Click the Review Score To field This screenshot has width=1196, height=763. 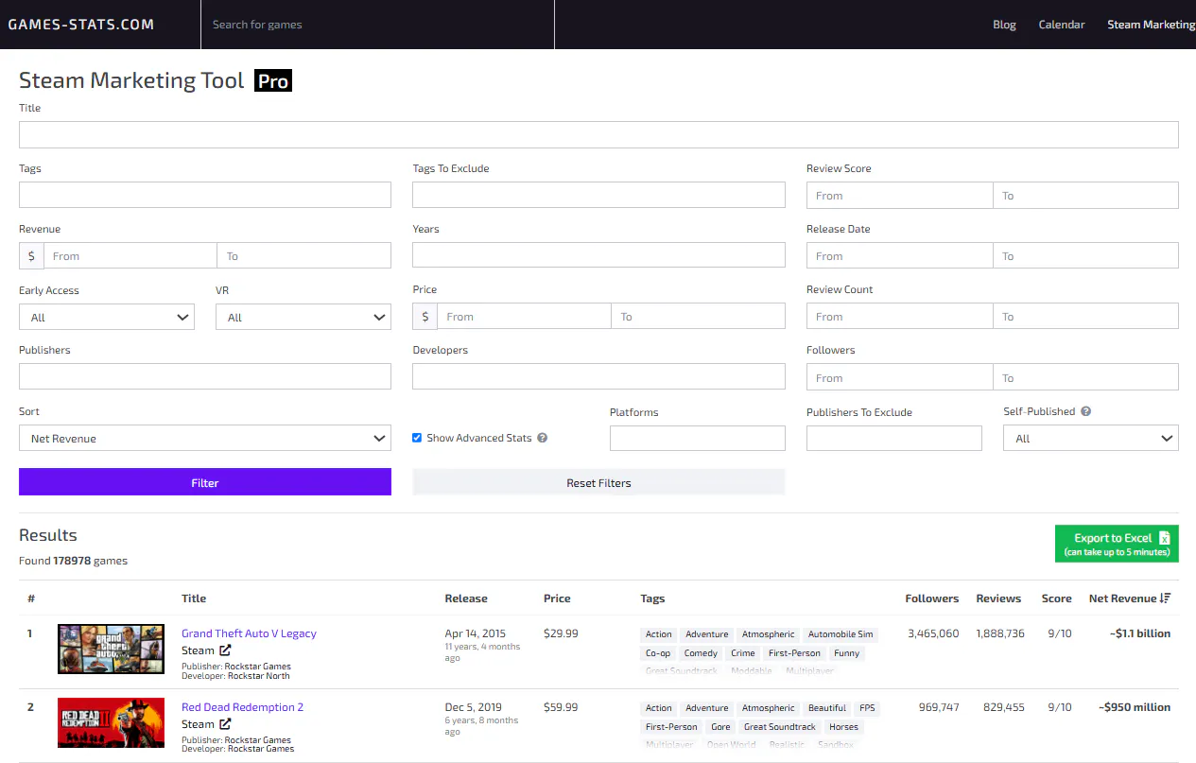[x=1085, y=195]
